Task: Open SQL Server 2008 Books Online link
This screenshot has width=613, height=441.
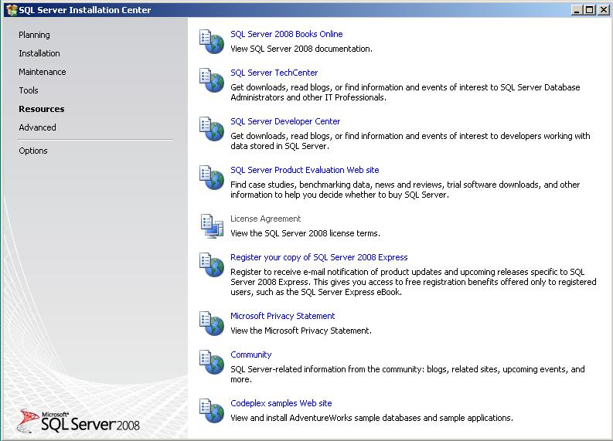Action: pos(287,34)
